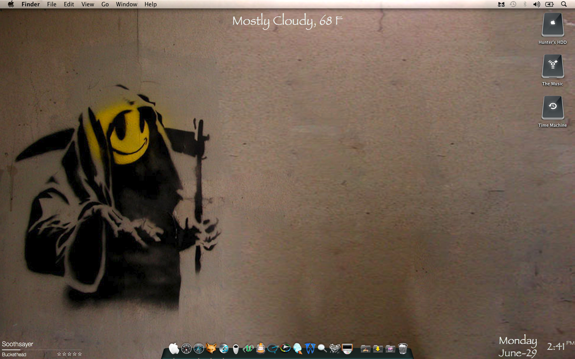Open the Downloads folder stack in dock

tap(378, 349)
